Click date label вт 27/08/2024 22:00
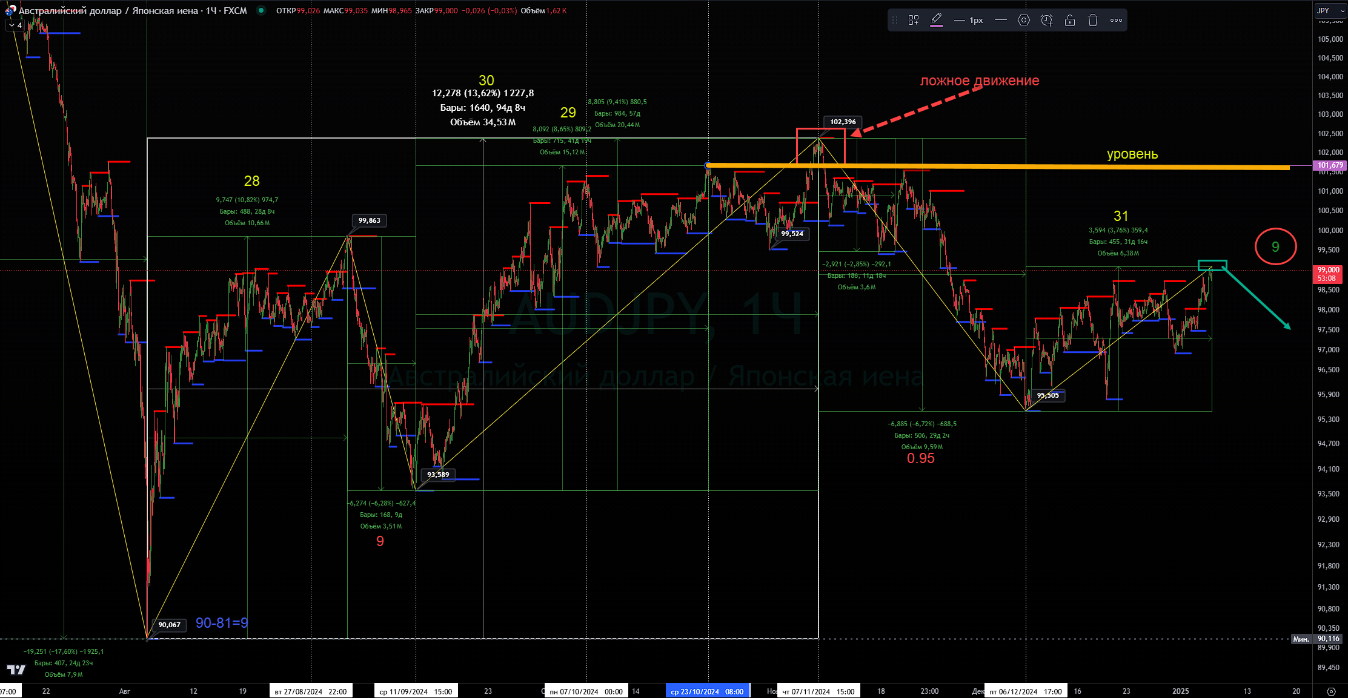This screenshot has height=698, width=1348. coord(311,691)
